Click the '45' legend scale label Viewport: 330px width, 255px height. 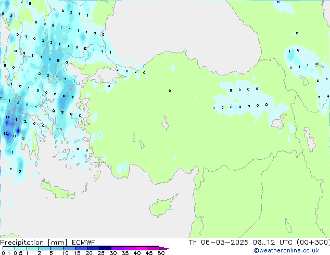pyautogui.click(x=149, y=253)
